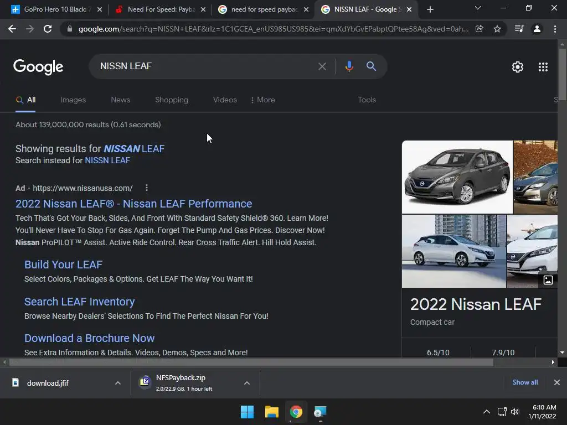Select the All results tab
This screenshot has height=425, width=567.
(25, 100)
